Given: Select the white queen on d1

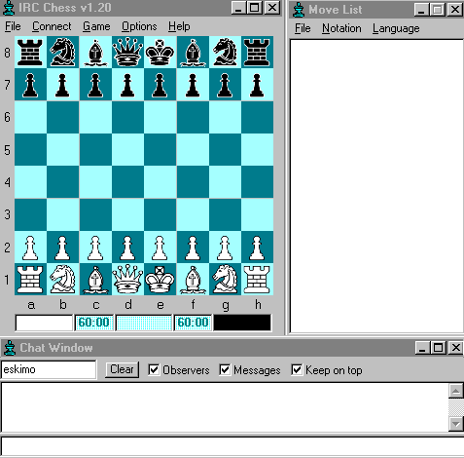Looking at the screenshot, I should tap(127, 280).
